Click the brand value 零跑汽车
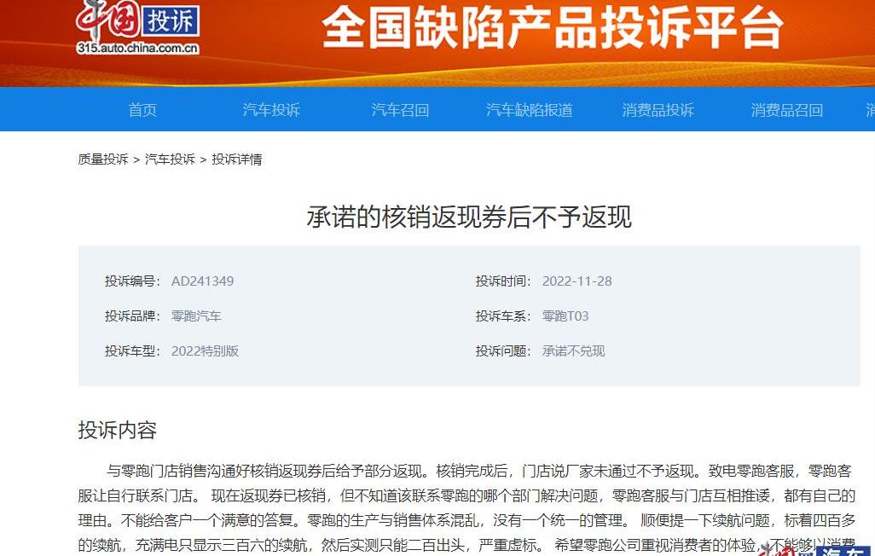 pos(196,316)
